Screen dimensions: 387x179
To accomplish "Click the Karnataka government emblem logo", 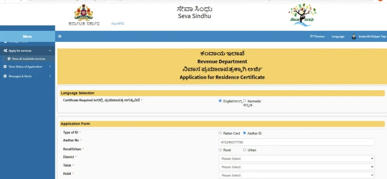I will coord(84,13).
